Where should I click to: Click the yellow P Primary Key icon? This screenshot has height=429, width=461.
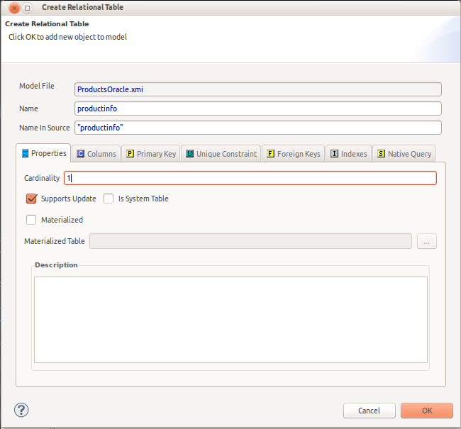coord(130,153)
